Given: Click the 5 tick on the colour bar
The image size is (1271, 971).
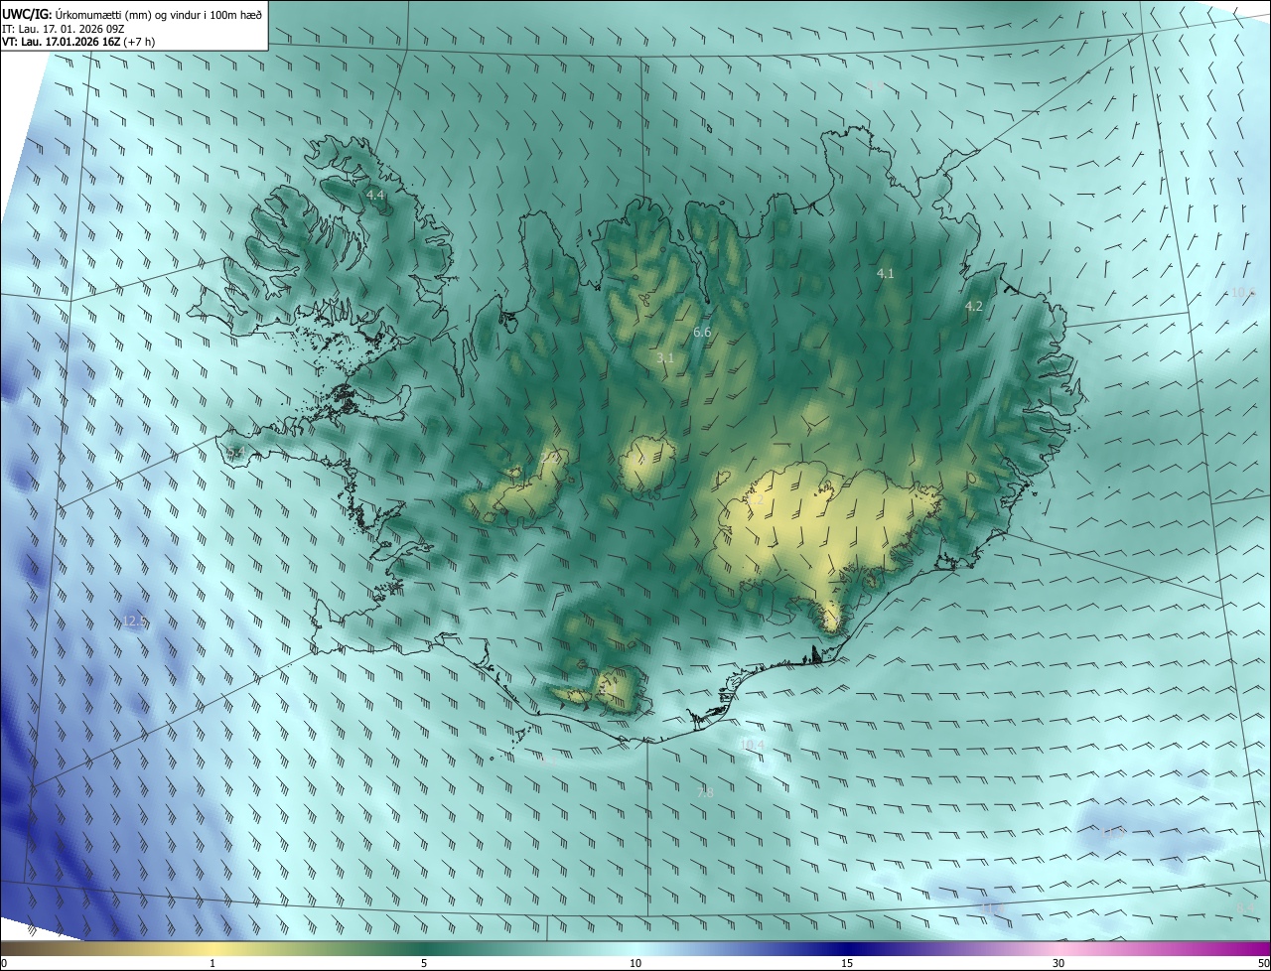Looking at the screenshot, I should [x=424, y=963].
